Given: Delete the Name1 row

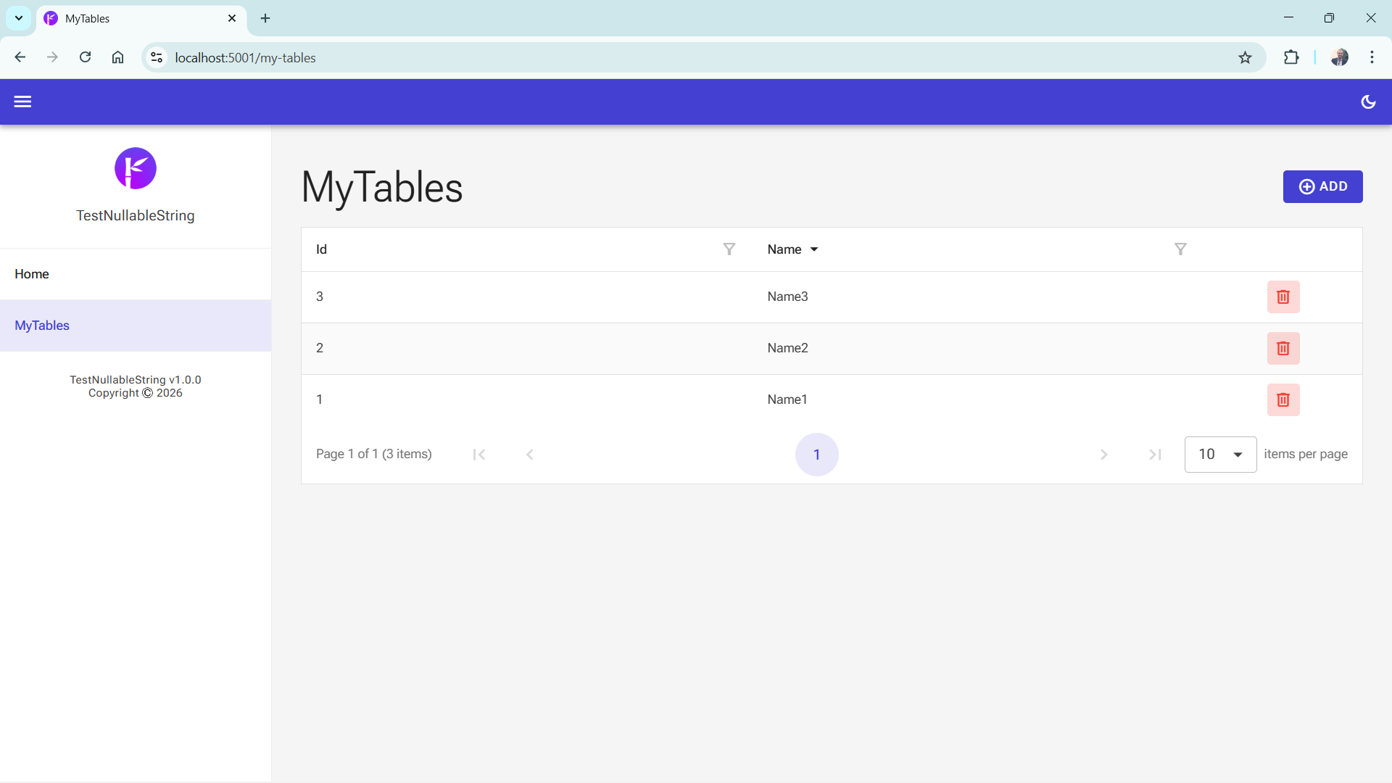Looking at the screenshot, I should (1283, 400).
